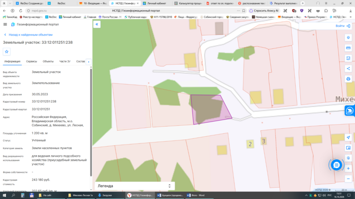
Task: Open the taskbar search magnifier
Action: (13, 195)
